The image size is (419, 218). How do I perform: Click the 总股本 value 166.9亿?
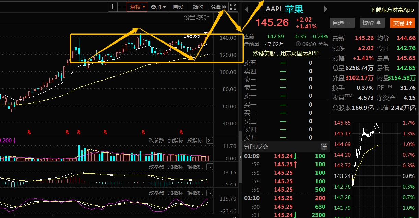(362, 108)
